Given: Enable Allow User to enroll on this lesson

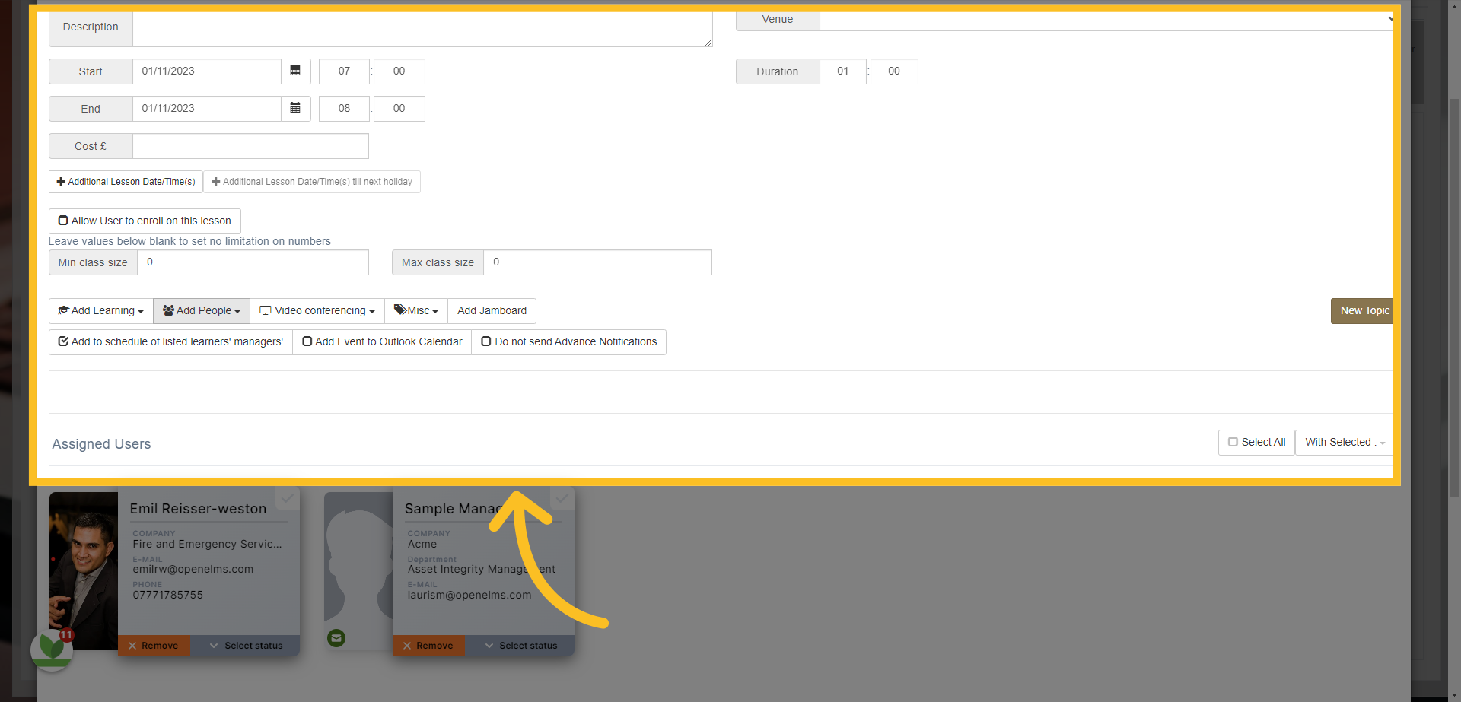Looking at the screenshot, I should [x=145, y=221].
